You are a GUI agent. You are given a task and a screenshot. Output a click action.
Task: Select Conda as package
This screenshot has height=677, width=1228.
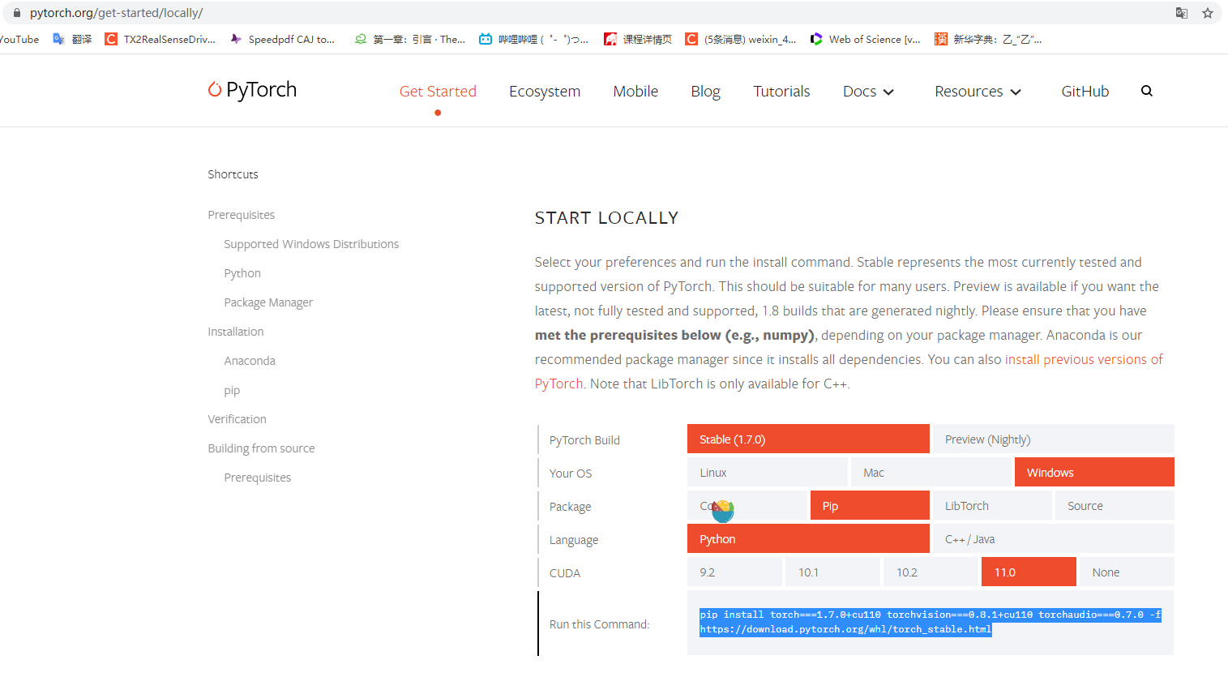(747, 505)
